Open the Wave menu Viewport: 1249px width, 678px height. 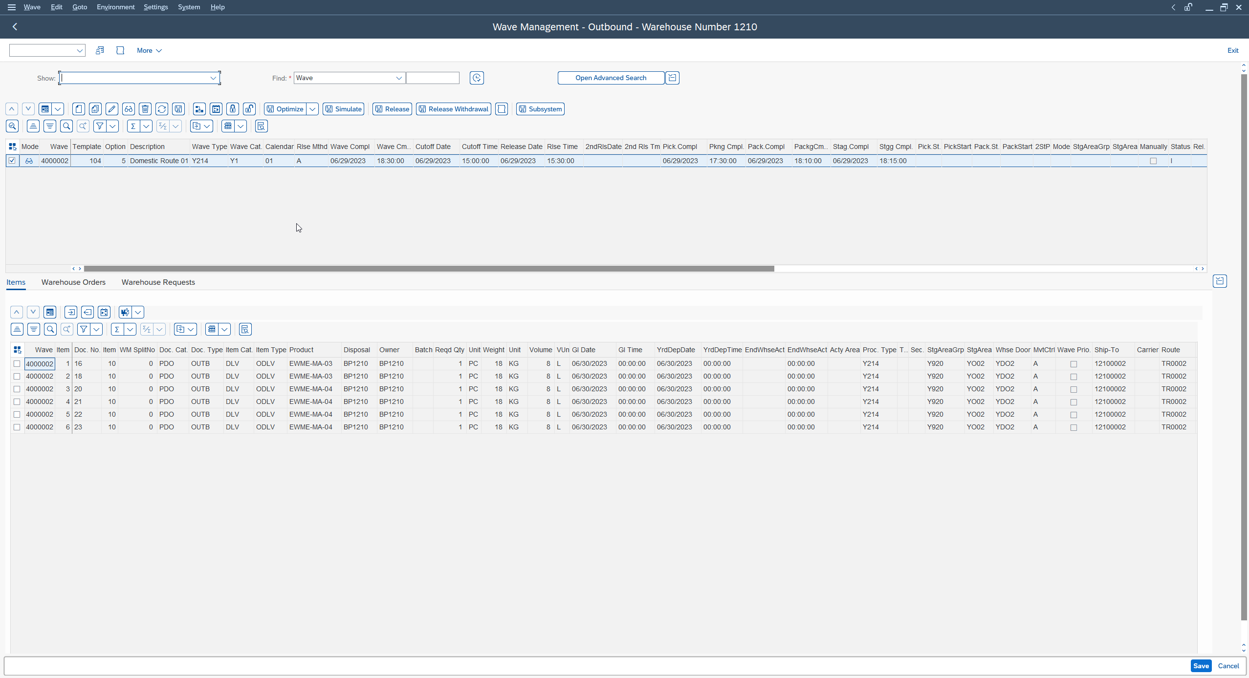(x=32, y=7)
